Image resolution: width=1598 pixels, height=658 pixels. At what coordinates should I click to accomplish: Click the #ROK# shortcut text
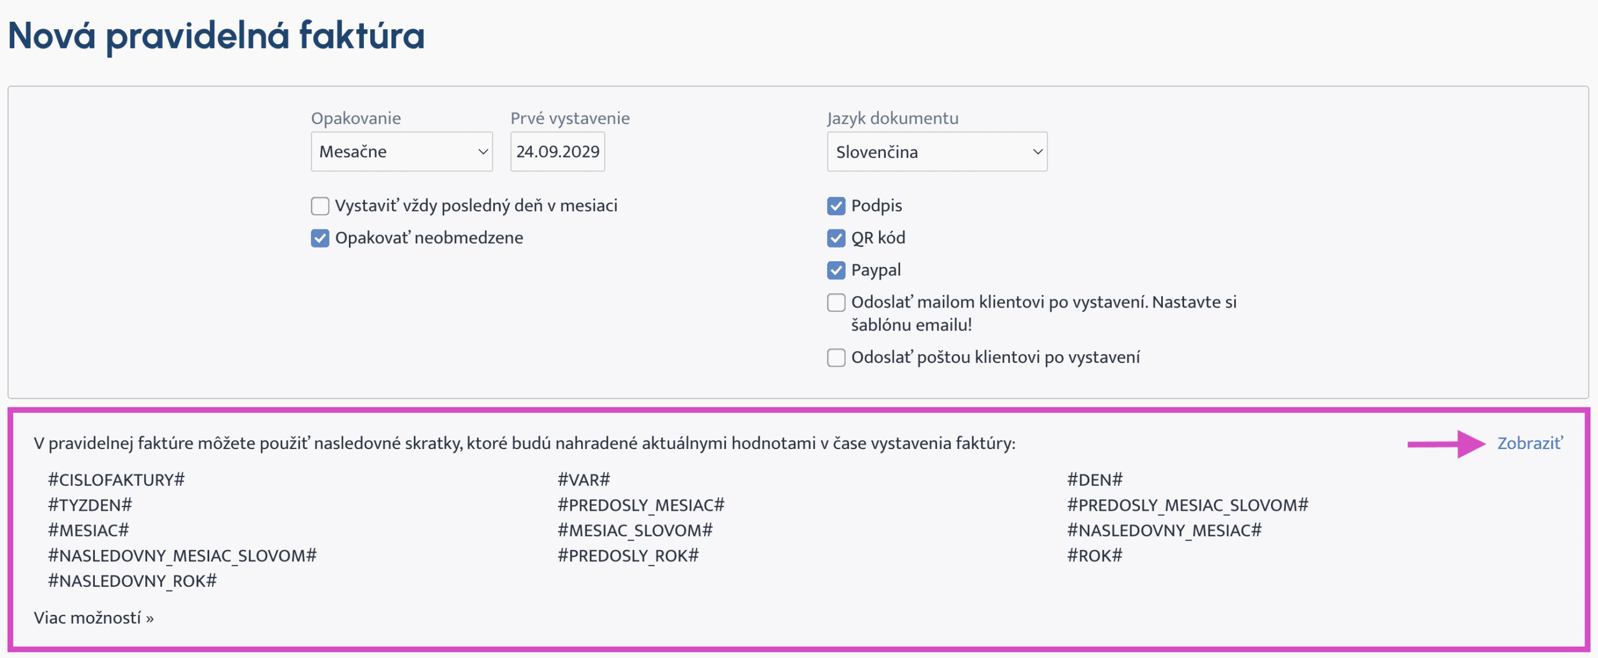point(1094,555)
